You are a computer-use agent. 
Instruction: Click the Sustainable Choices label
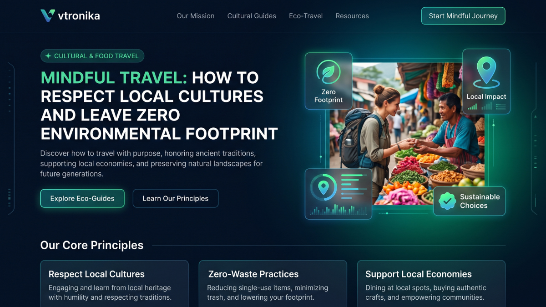coord(480,201)
